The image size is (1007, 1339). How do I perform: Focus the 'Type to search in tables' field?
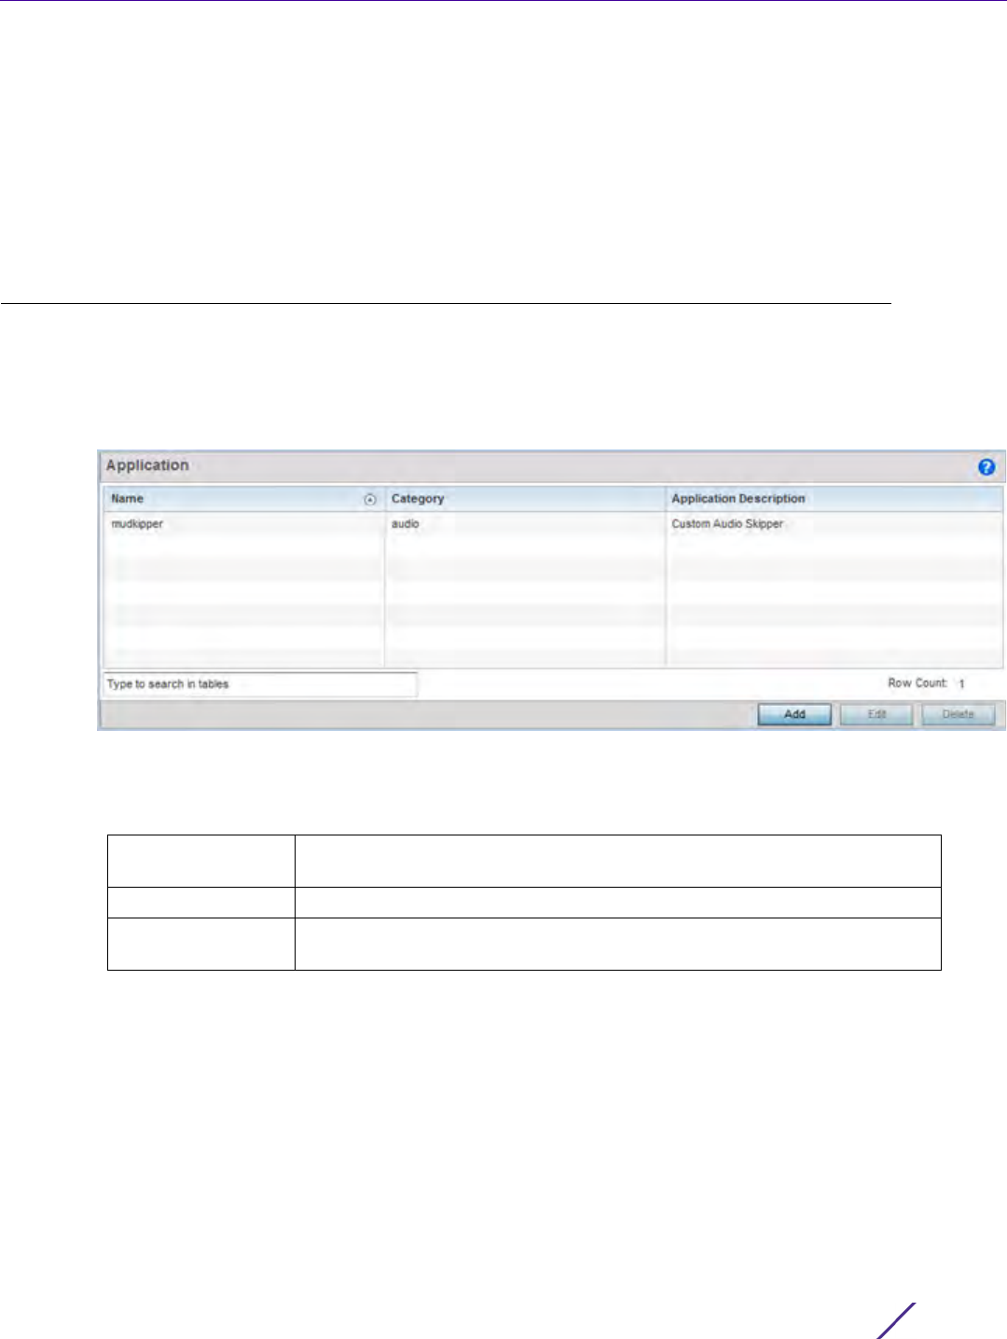(x=260, y=684)
